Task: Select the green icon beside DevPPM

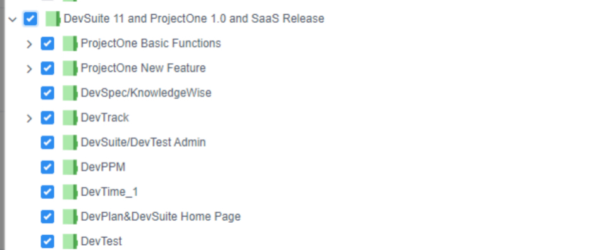Action: point(70,167)
